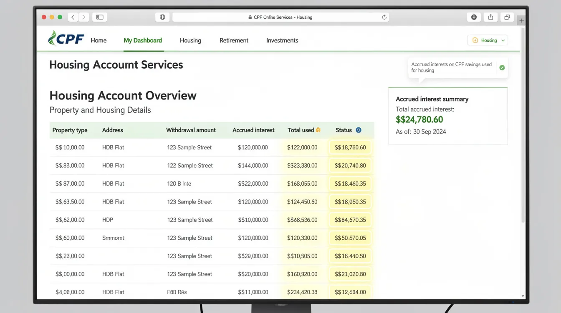Sort by Accrued interest column header
This screenshot has height=313, width=561.
point(253,130)
